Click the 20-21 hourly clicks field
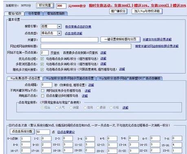This screenshot has width=187, height=154. [x=112, y=151]
